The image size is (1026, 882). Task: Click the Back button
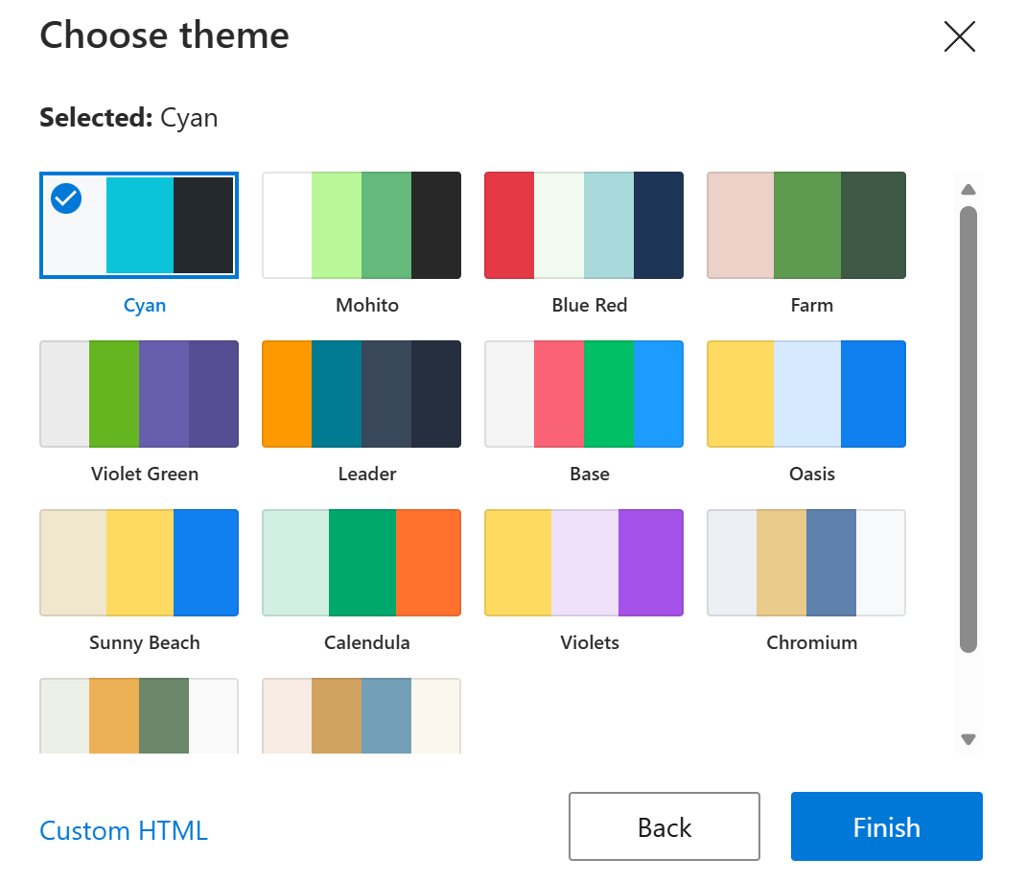[664, 825]
